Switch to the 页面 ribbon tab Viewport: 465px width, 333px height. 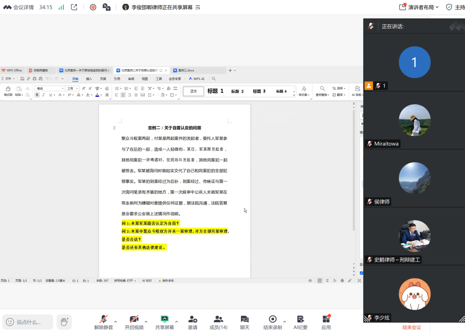click(x=103, y=79)
